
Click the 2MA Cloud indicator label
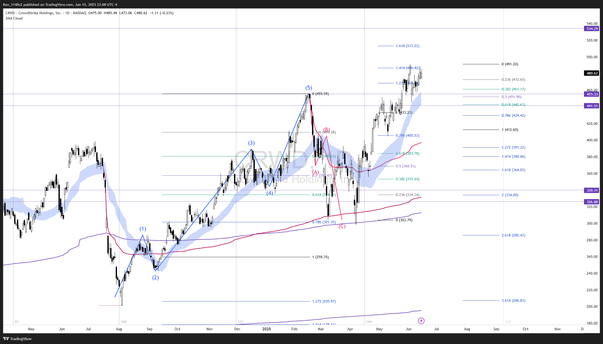(14, 18)
